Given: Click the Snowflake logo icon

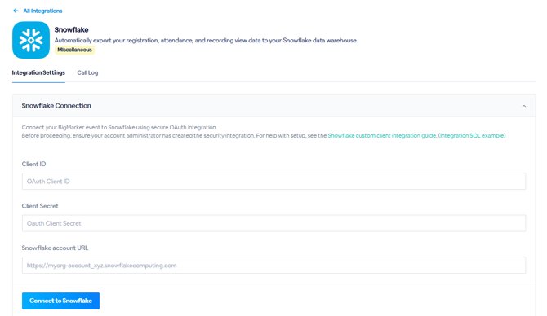Looking at the screenshot, I should coord(31,40).
